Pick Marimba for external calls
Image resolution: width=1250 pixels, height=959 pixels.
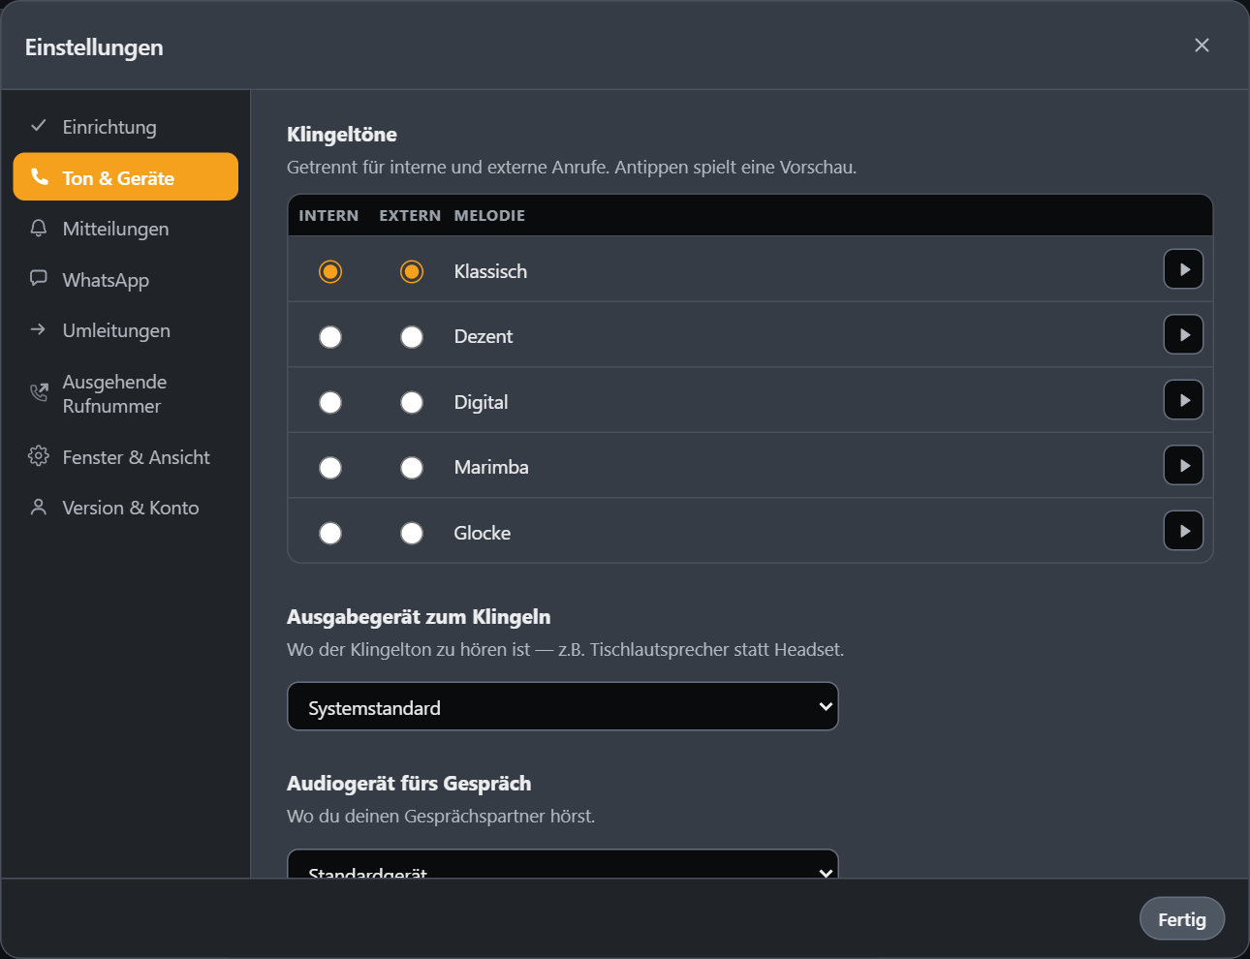click(412, 468)
